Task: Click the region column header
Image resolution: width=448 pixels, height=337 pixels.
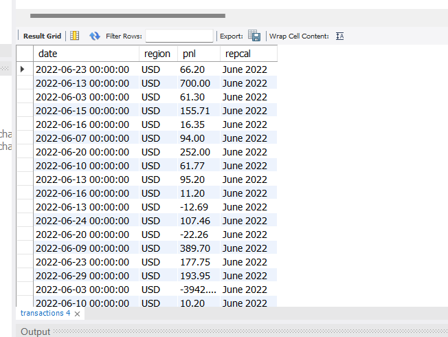Action: 157,54
